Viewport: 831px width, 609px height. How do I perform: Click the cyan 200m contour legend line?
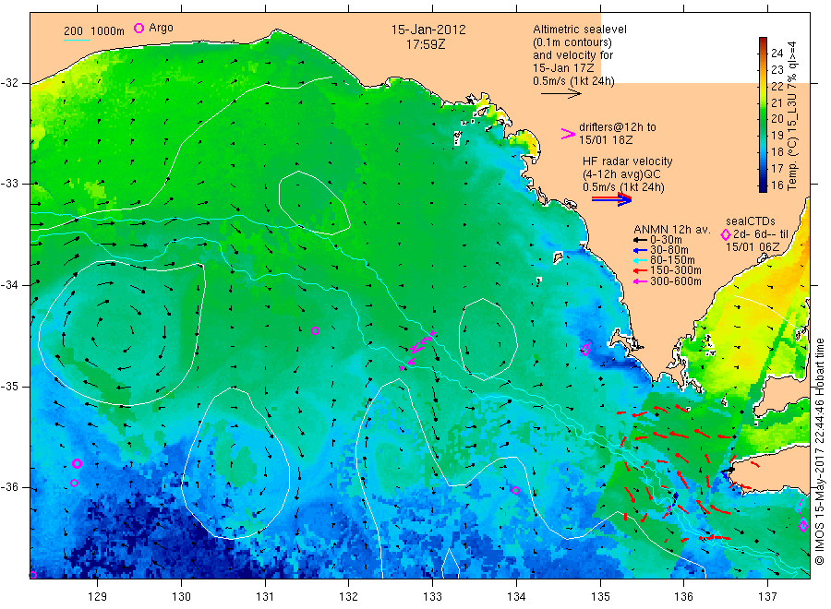click(77, 40)
